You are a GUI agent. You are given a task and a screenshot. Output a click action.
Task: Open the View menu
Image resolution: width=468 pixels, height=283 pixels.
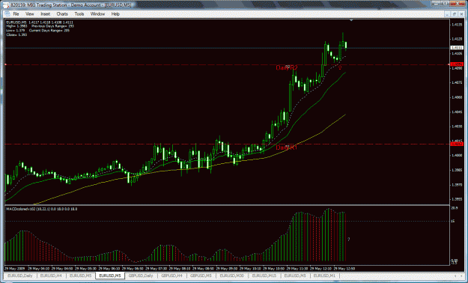tap(29, 14)
